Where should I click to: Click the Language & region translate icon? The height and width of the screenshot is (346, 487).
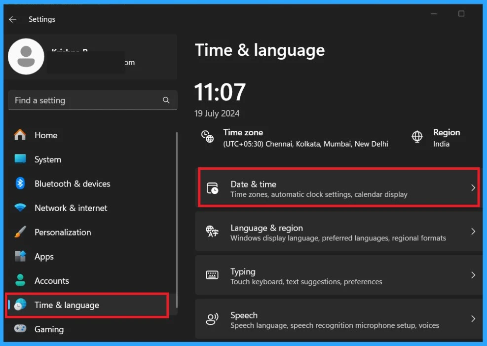click(x=212, y=231)
